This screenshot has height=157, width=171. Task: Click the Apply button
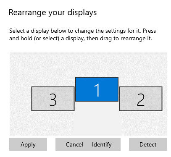click(x=28, y=144)
